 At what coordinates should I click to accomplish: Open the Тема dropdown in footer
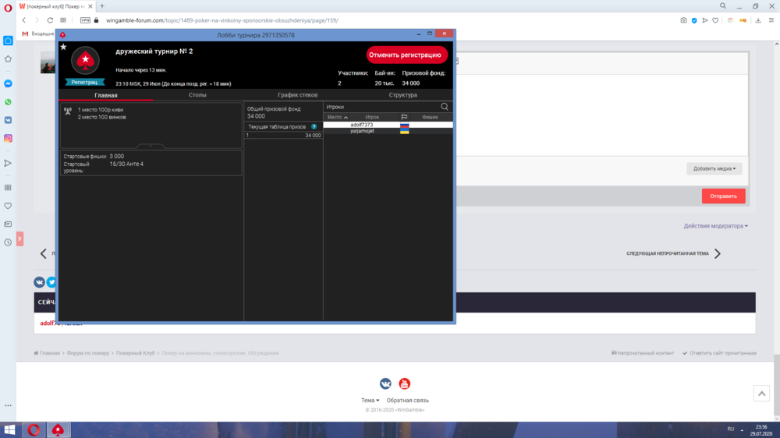coord(370,401)
